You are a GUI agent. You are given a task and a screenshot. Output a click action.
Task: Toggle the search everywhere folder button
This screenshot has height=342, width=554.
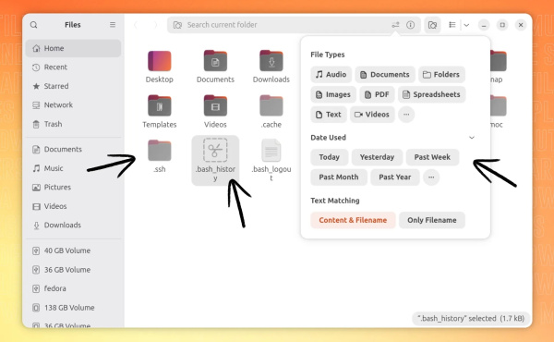tap(432, 25)
